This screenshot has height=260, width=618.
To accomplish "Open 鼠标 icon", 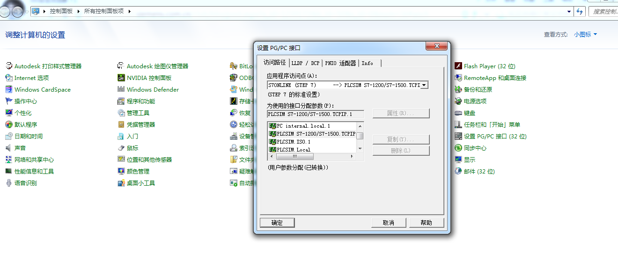I will (x=121, y=148).
